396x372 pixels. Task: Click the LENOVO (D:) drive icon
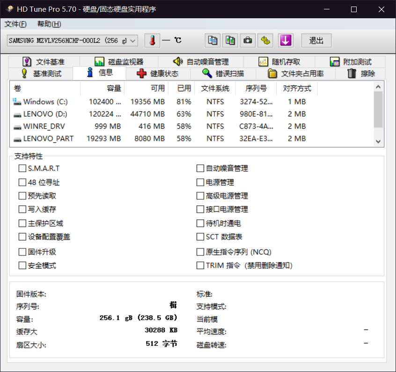pyautogui.click(x=17, y=115)
